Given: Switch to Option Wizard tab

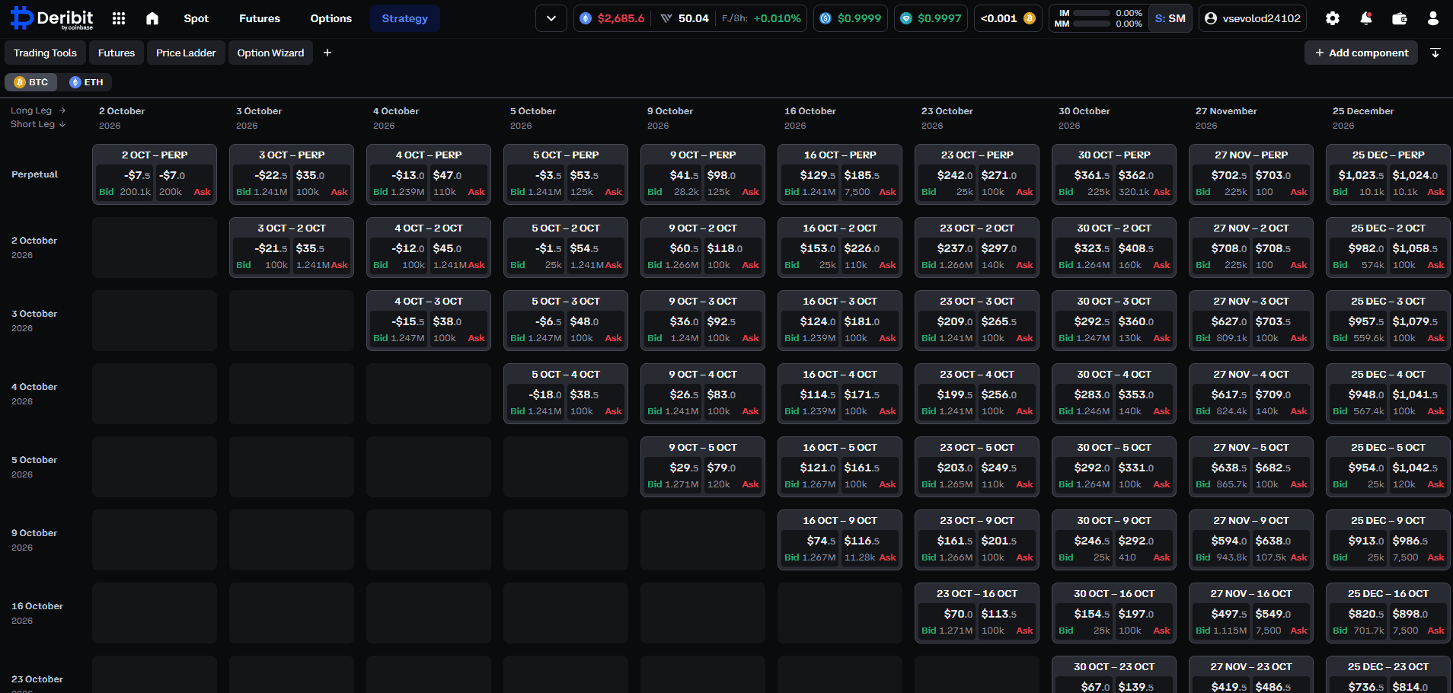Looking at the screenshot, I should 270,53.
